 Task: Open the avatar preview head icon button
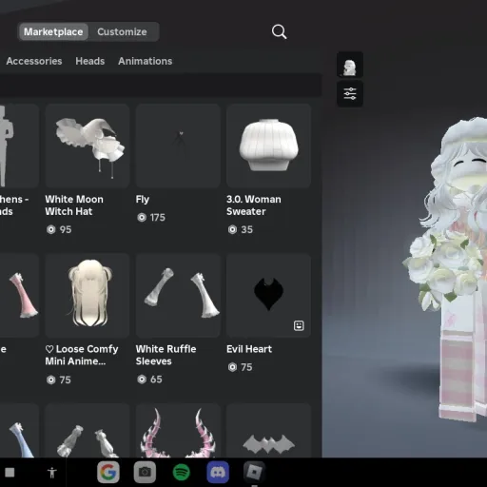[350, 65]
